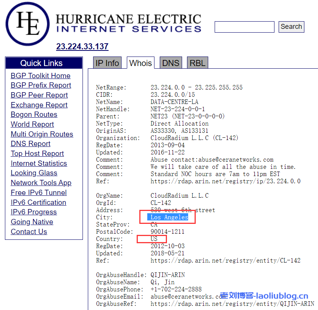Switch to the RBL tab
Viewport: 318px width, 310px height.
(x=197, y=63)
